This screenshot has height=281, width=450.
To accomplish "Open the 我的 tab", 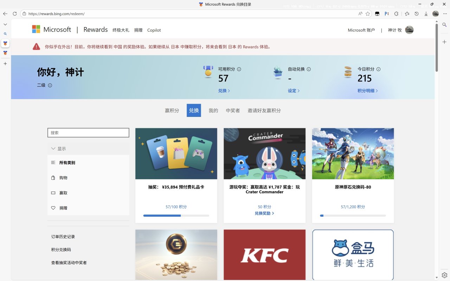I will pyautogui.click(x=213, y=110).
